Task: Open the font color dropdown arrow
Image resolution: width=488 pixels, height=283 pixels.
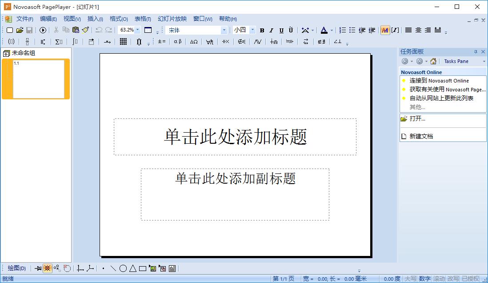Action: [332, 31]
